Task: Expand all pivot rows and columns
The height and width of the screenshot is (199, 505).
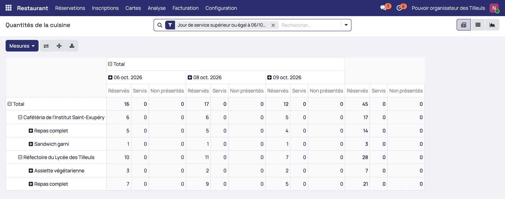Action: point(59,46)
